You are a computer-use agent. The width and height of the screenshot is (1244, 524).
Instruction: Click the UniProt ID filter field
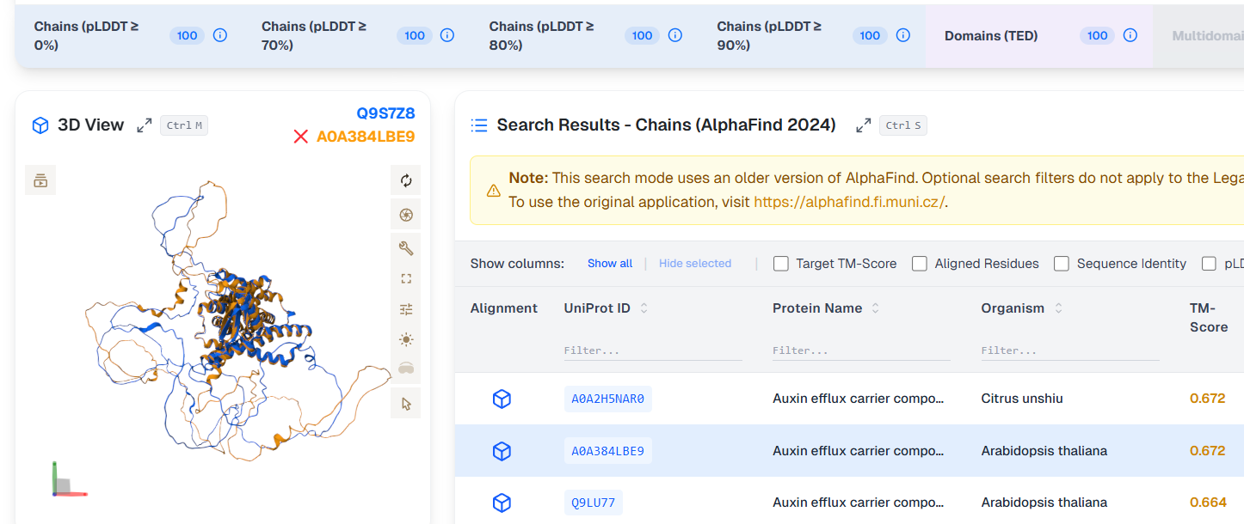pos(653,350)
